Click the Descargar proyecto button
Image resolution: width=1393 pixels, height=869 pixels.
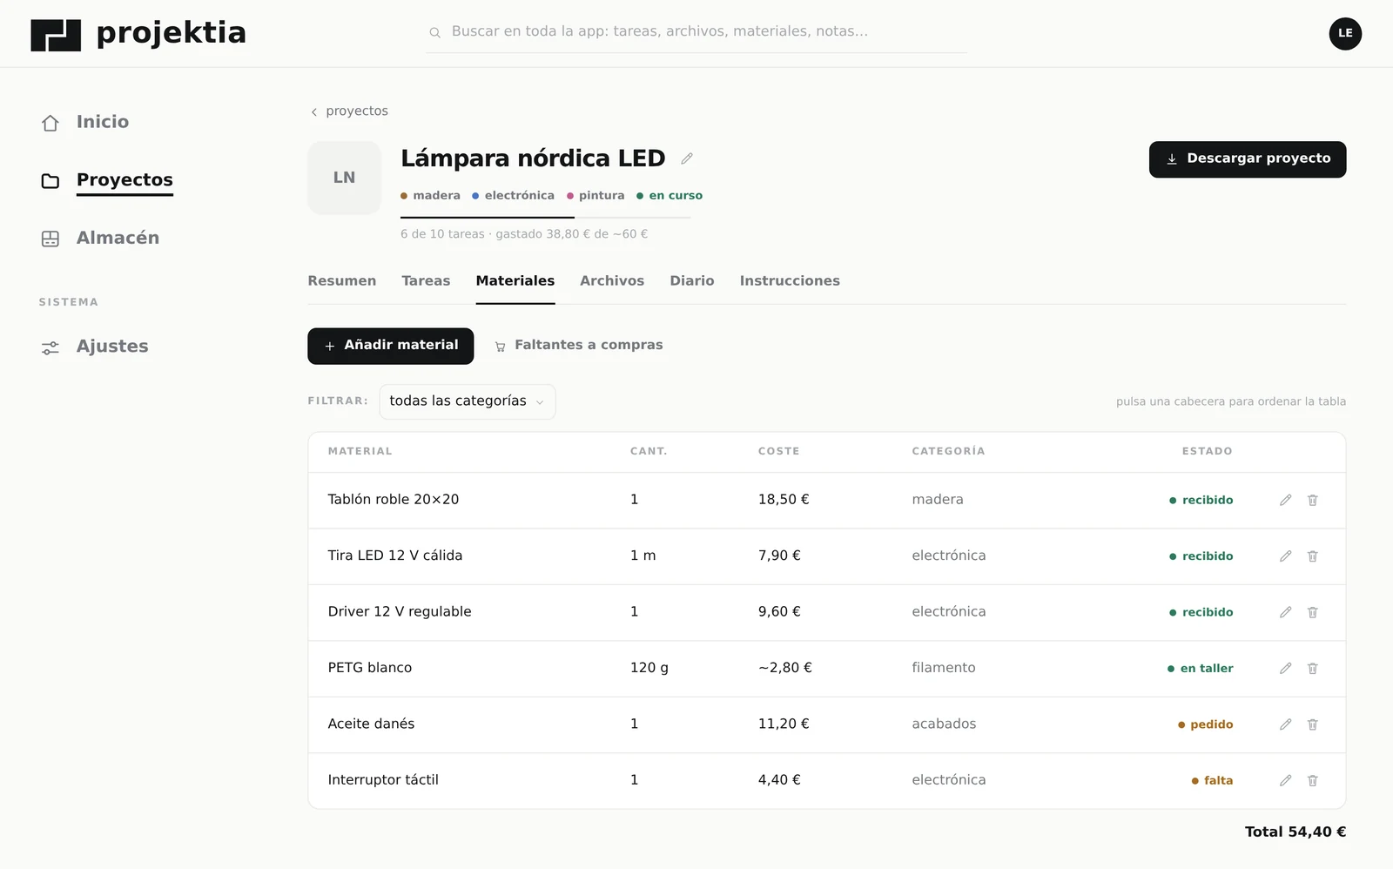tap(1248, 159)
